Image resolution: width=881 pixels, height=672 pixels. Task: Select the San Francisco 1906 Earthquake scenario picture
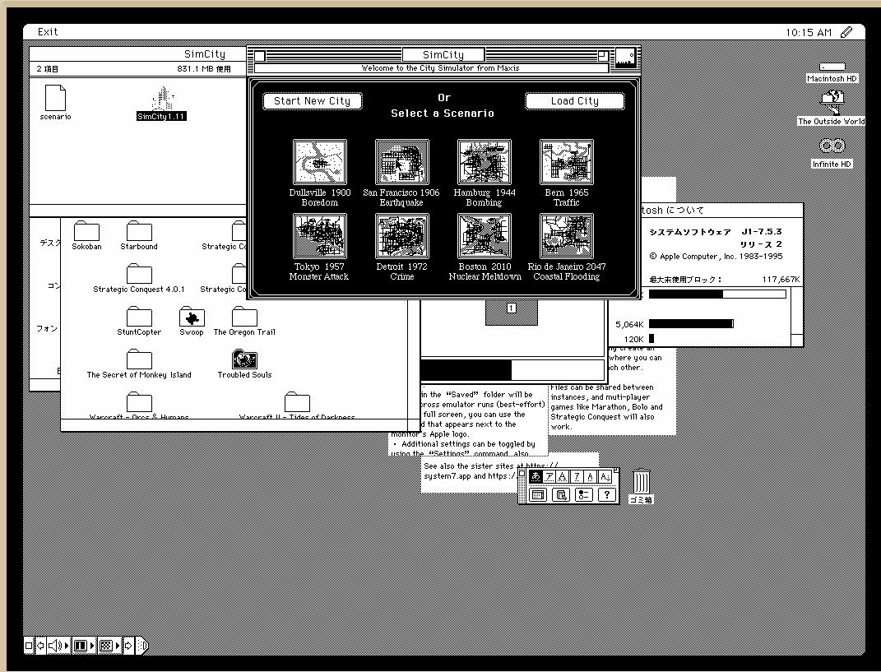coord(401,162)
